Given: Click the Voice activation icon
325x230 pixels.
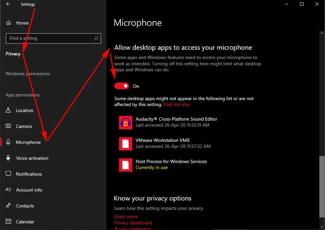Looking at the screenshot, I should (8, 158).
